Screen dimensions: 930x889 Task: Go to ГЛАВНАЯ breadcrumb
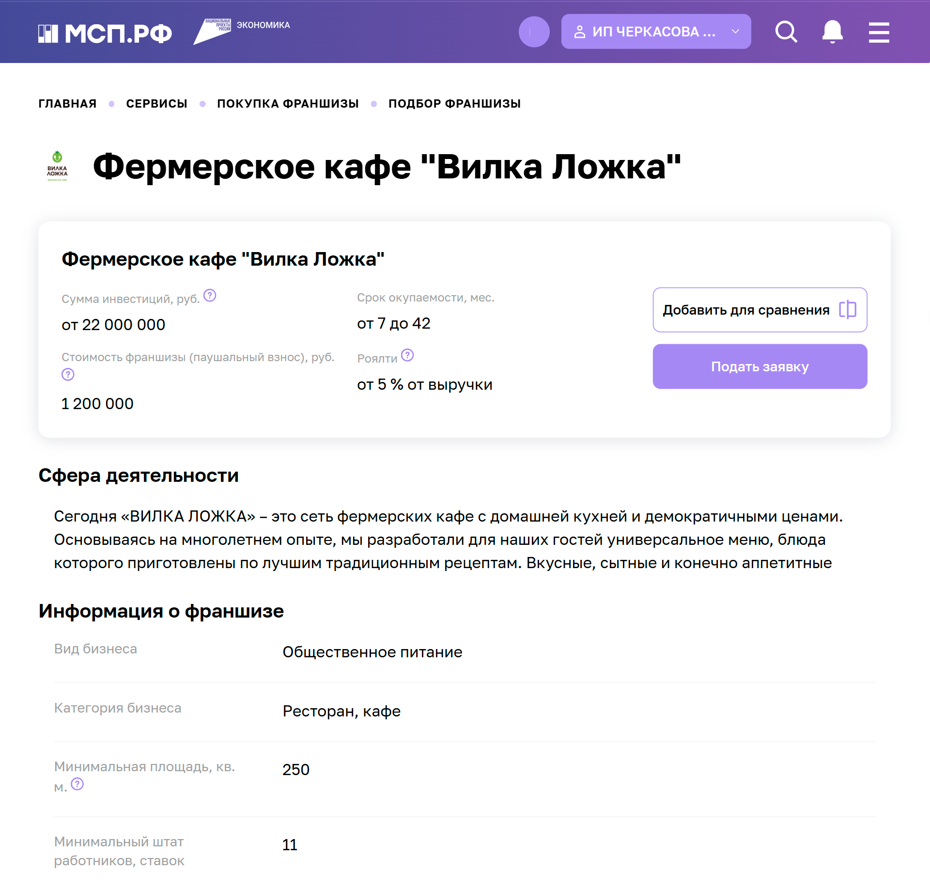pos(67,104)
